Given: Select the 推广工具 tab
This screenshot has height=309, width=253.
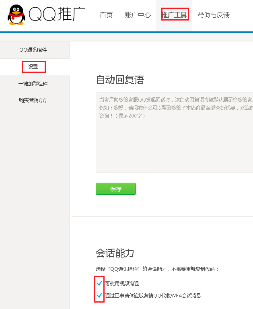Looking at the screenshot, I should coord(175,15).
